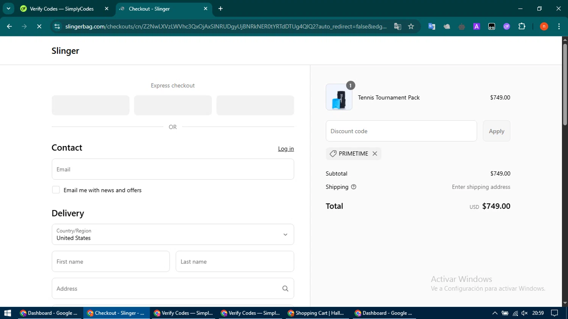This screenshot has height=319, width=568.
Task: Open the Windows Start menu
Action: pyautogui.click(x=8, y=313)
